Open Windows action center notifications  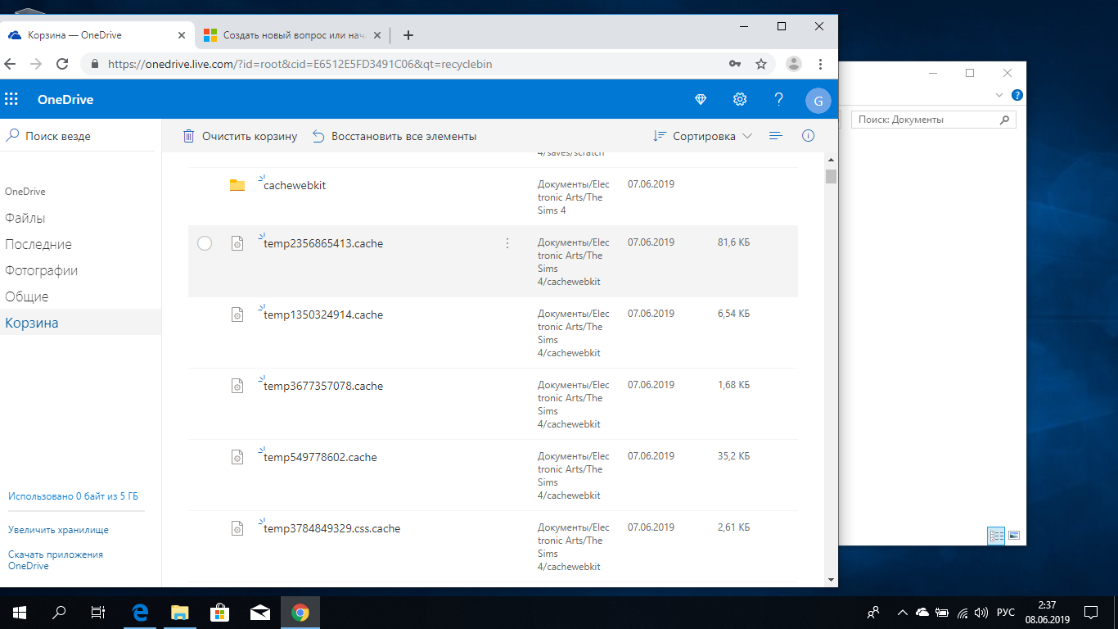click(1091, 612)
